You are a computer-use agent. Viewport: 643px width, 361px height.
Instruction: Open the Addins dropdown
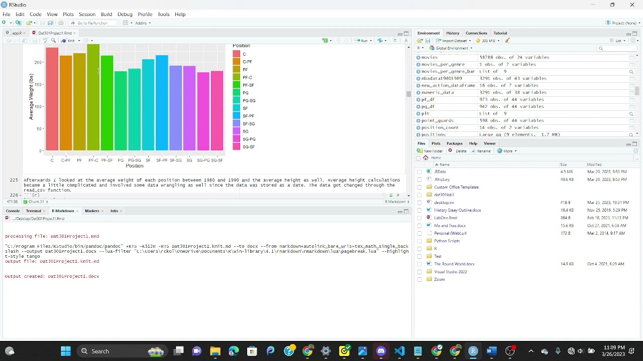(x=143, y=23)
